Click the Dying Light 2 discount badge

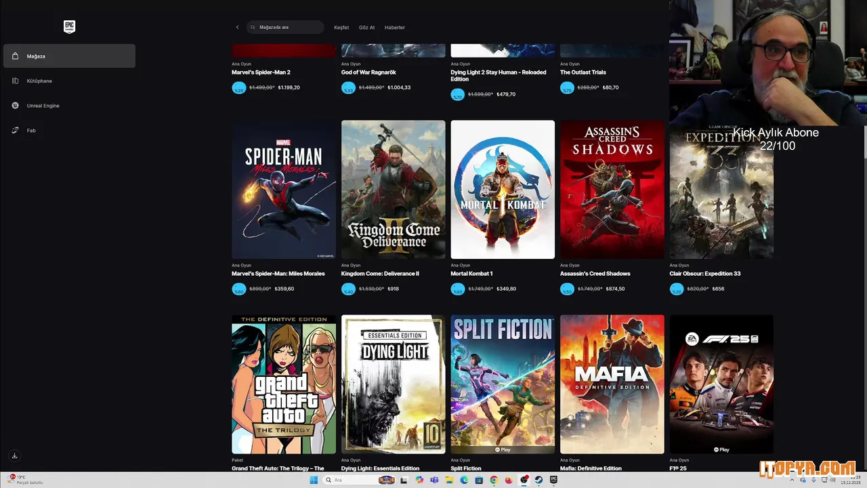coord(457,94)
